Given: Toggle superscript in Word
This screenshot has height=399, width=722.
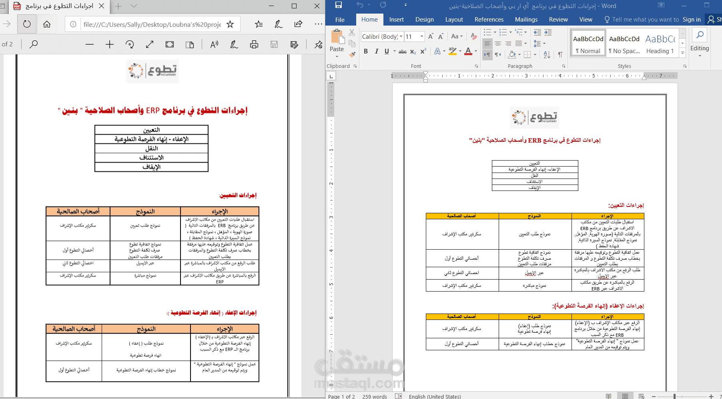Looking at the screenshot, I should click(x=423, y=51).
